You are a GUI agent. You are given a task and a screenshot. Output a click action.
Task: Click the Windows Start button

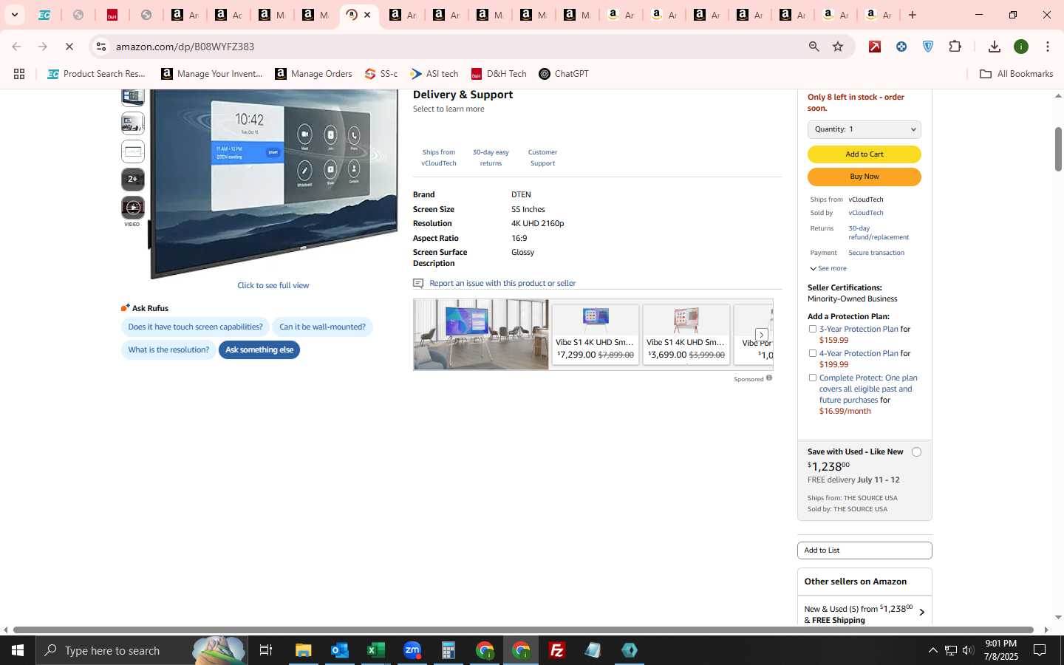[18, 650]
